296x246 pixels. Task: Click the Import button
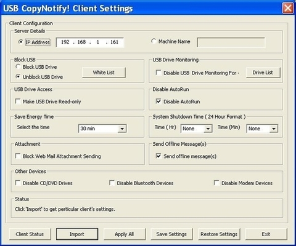point(77,234)
